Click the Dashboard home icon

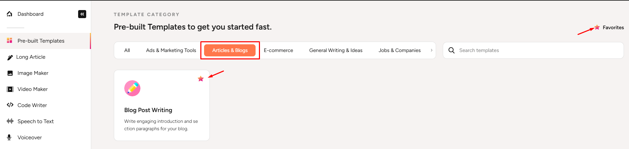[9, 14]
